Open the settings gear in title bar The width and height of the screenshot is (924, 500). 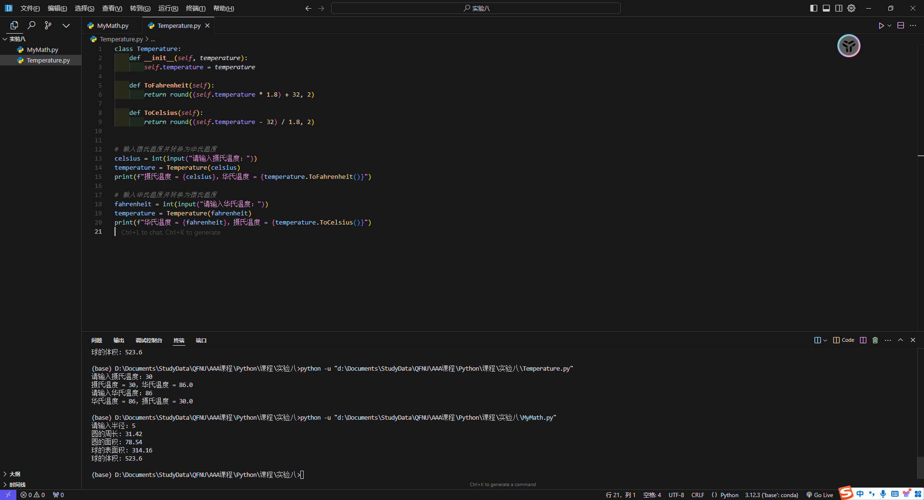pyautogui.click(x=851, y=8)
